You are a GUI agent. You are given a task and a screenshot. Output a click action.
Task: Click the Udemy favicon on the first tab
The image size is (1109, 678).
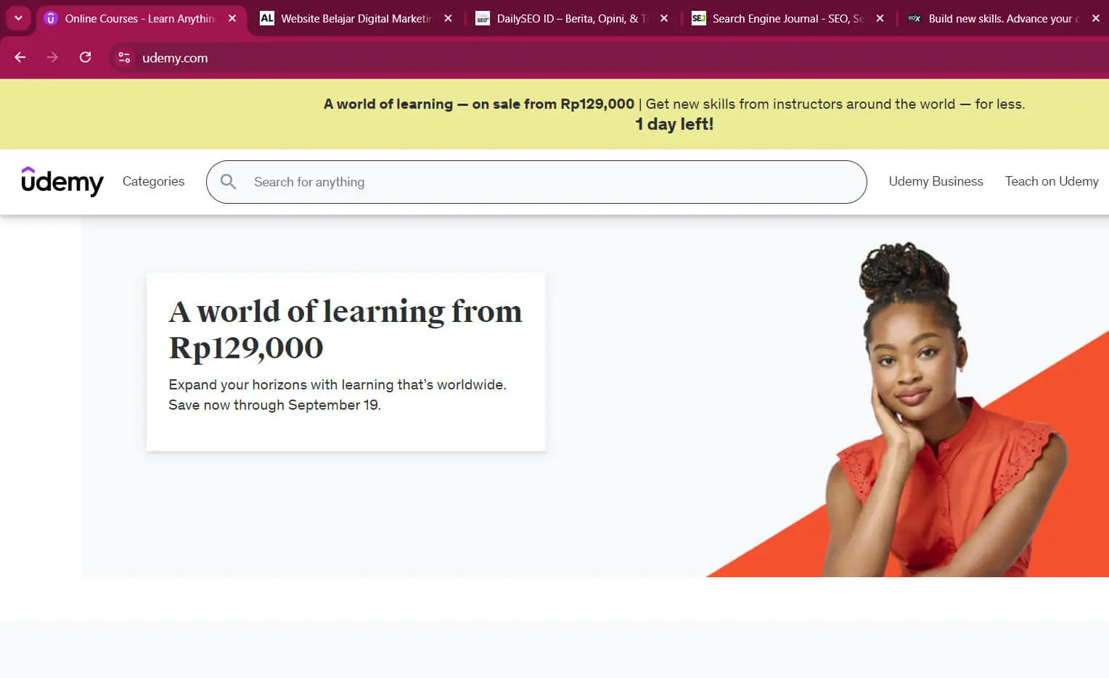pyautogui.click(x=51, y=18)
